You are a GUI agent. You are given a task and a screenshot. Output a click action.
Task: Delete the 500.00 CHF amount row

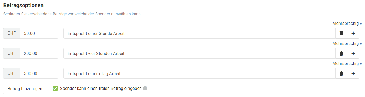pos(341,73)
